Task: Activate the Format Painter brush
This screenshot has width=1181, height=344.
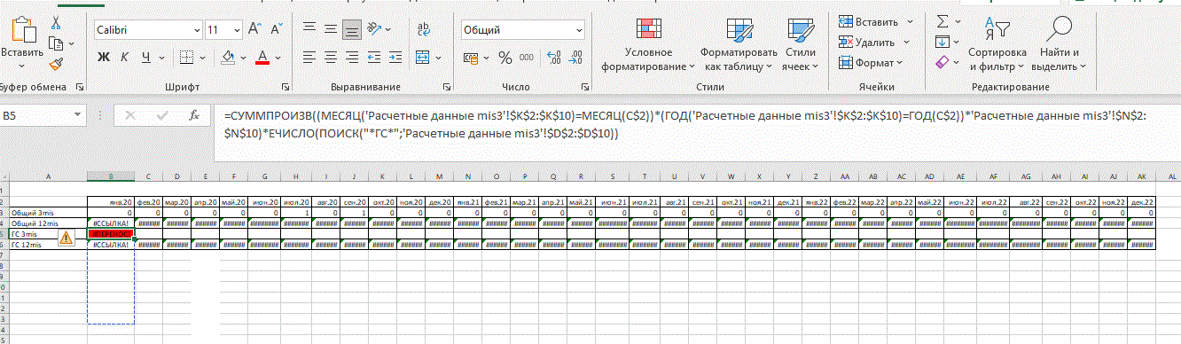Action: pos(56,64)
